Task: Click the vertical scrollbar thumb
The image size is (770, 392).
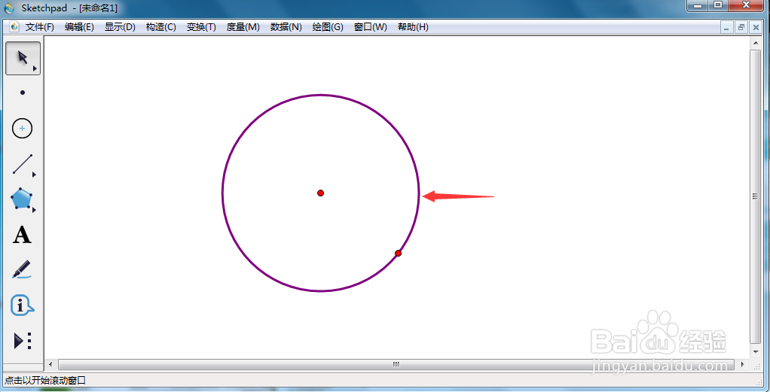Action: click(x=756, y=196)
